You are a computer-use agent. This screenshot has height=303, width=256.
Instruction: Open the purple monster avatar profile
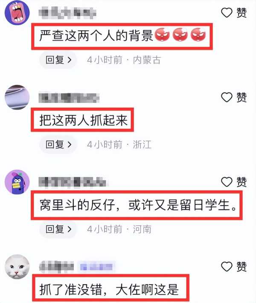17,182
